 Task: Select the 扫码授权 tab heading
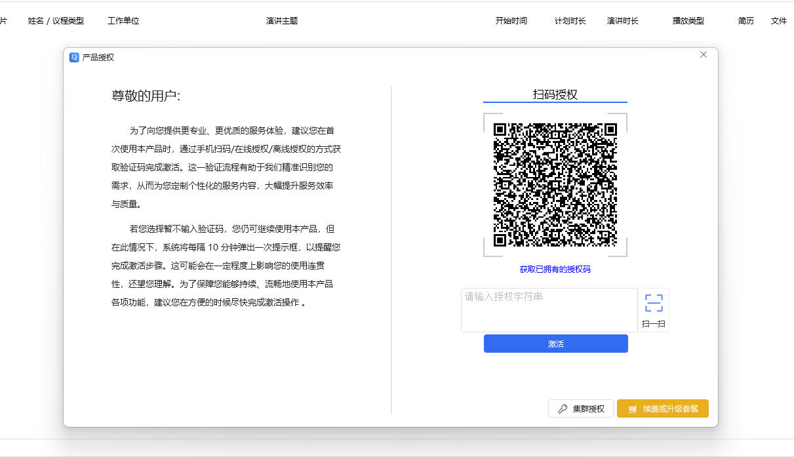(x=555, y=94)
